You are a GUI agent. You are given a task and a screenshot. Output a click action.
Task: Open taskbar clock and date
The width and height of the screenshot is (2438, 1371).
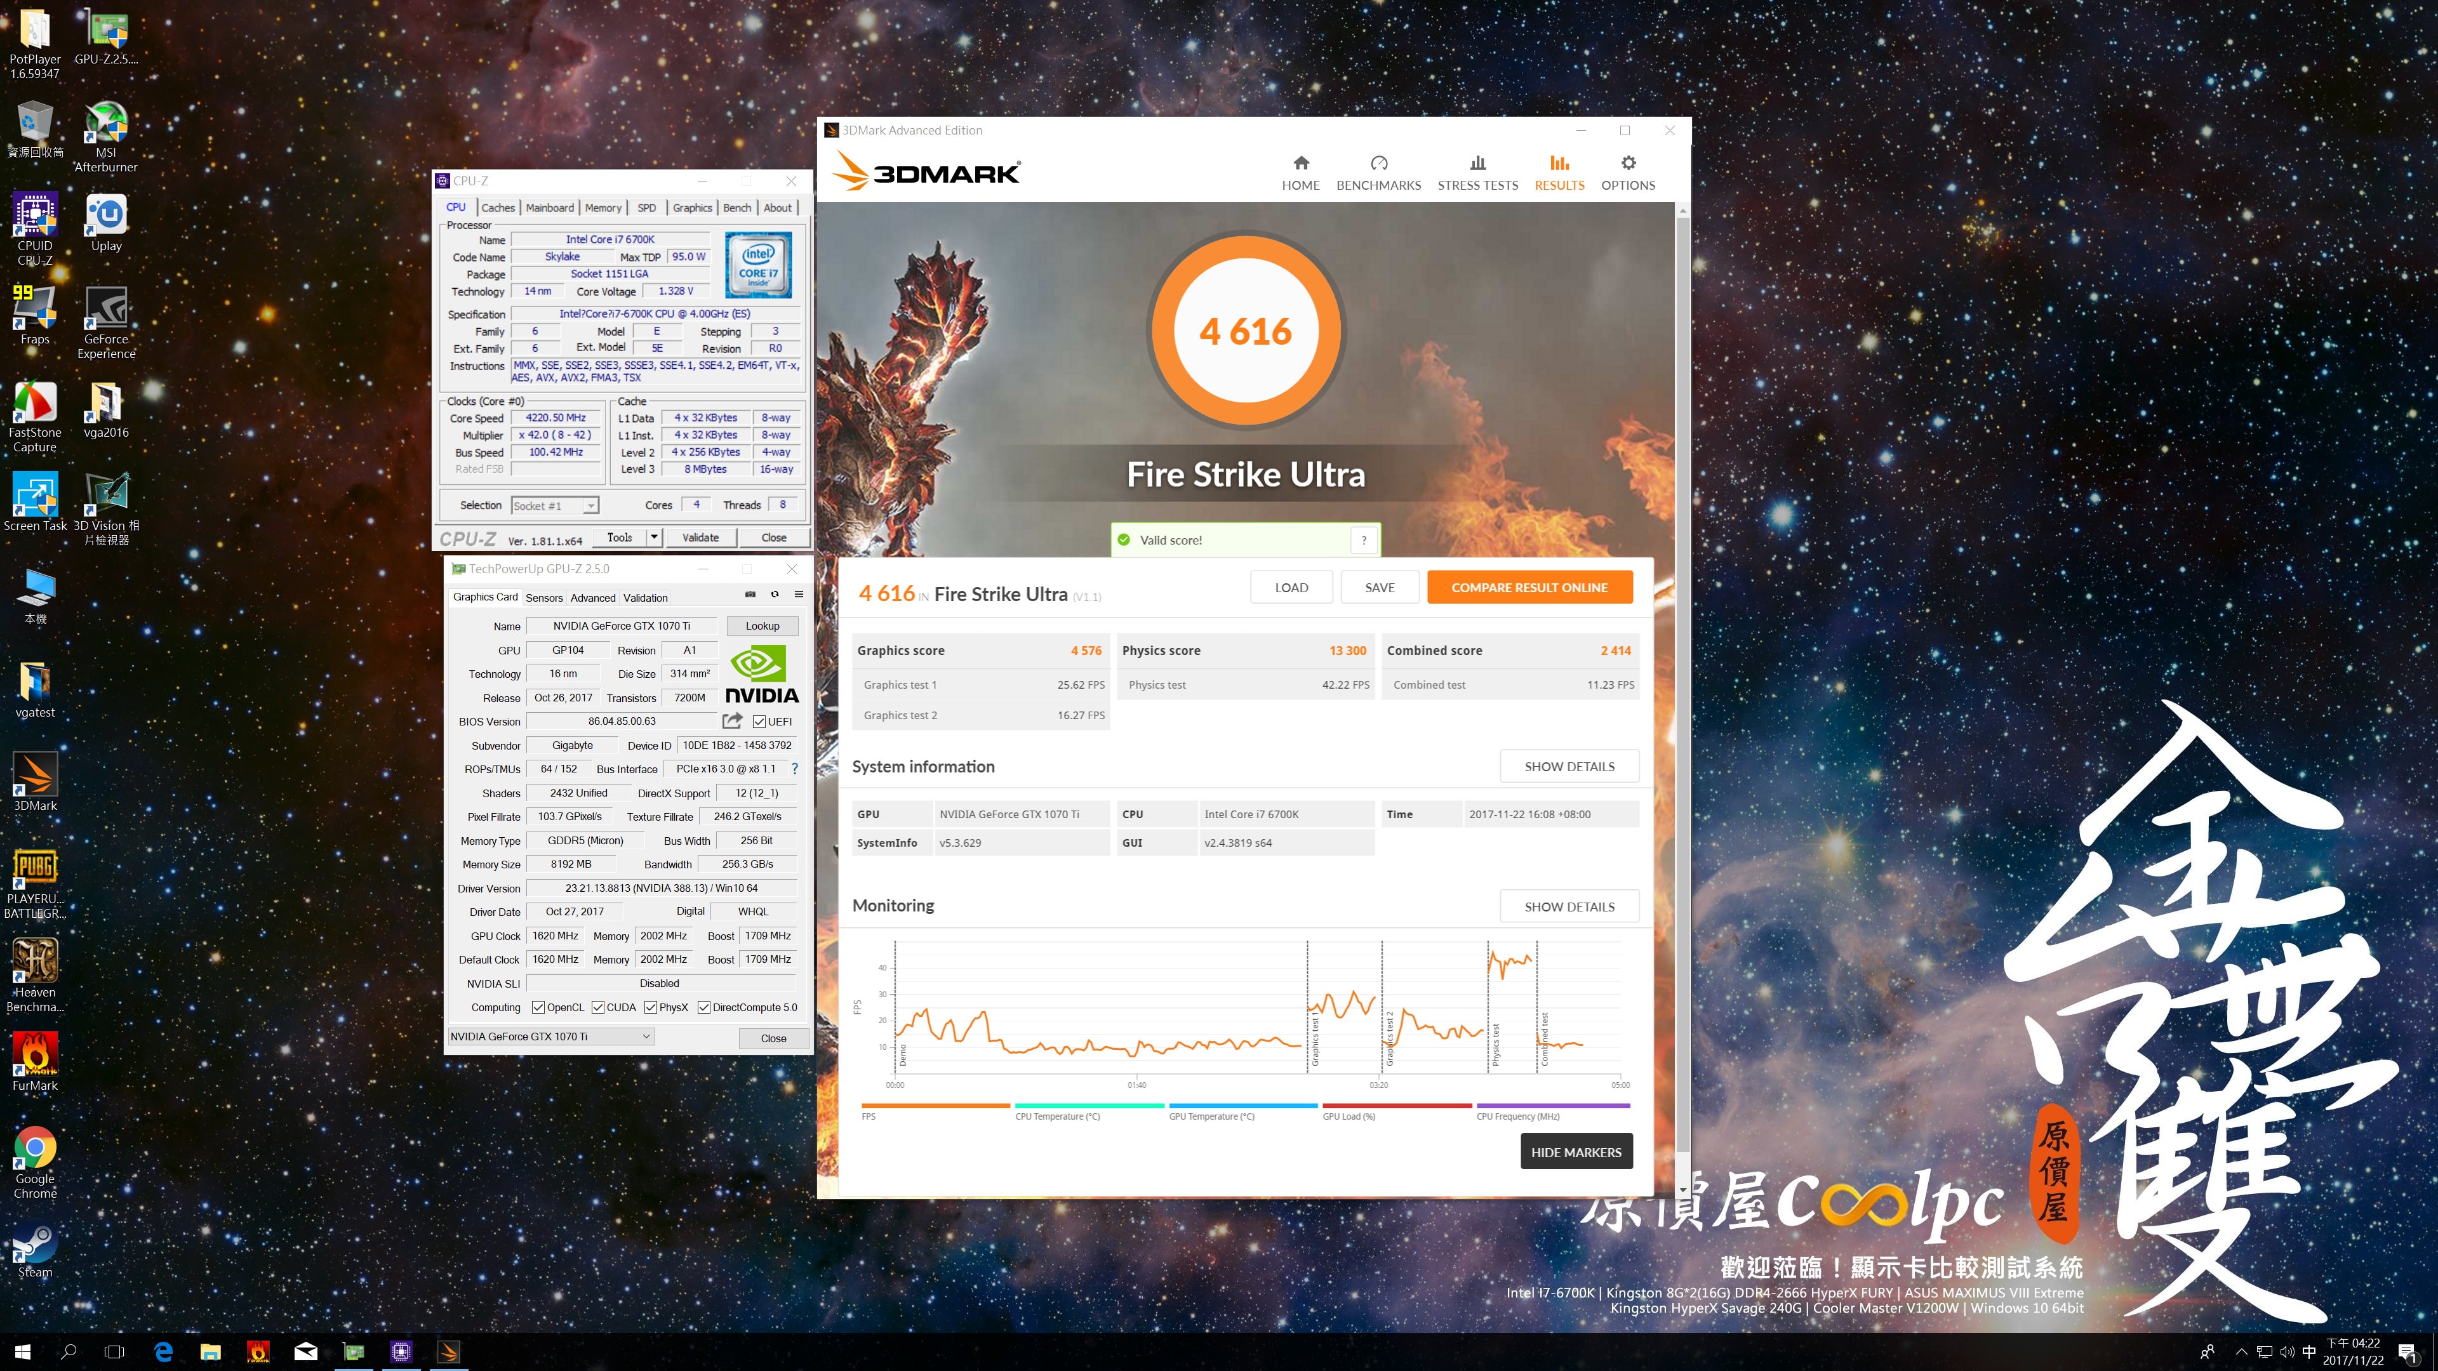click(2353, 1351)
